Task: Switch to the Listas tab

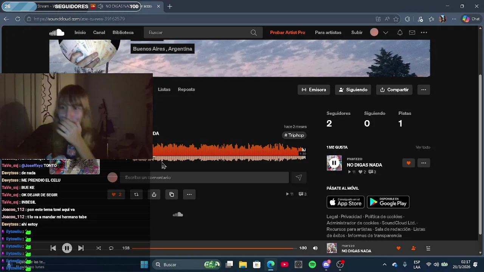Action: coord(164,90)
